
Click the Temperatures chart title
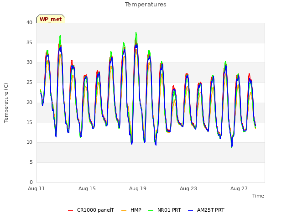146,5
